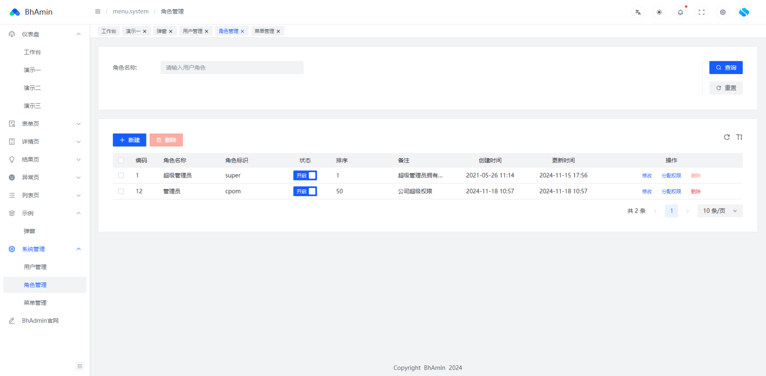This screenshot has height=376, width=766.
Task: Click the 重置 reset button
Action: 726,88
